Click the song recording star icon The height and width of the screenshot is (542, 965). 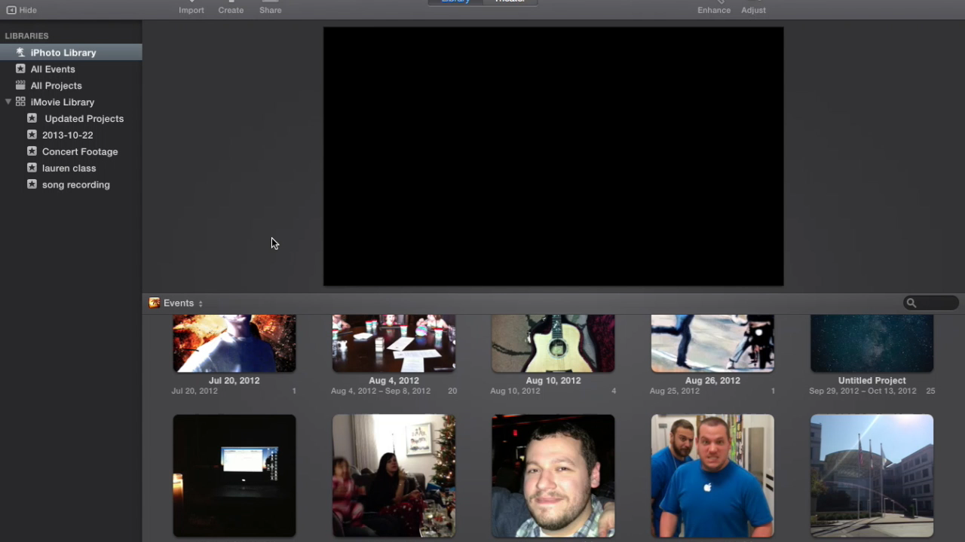[x=32, y=184]
